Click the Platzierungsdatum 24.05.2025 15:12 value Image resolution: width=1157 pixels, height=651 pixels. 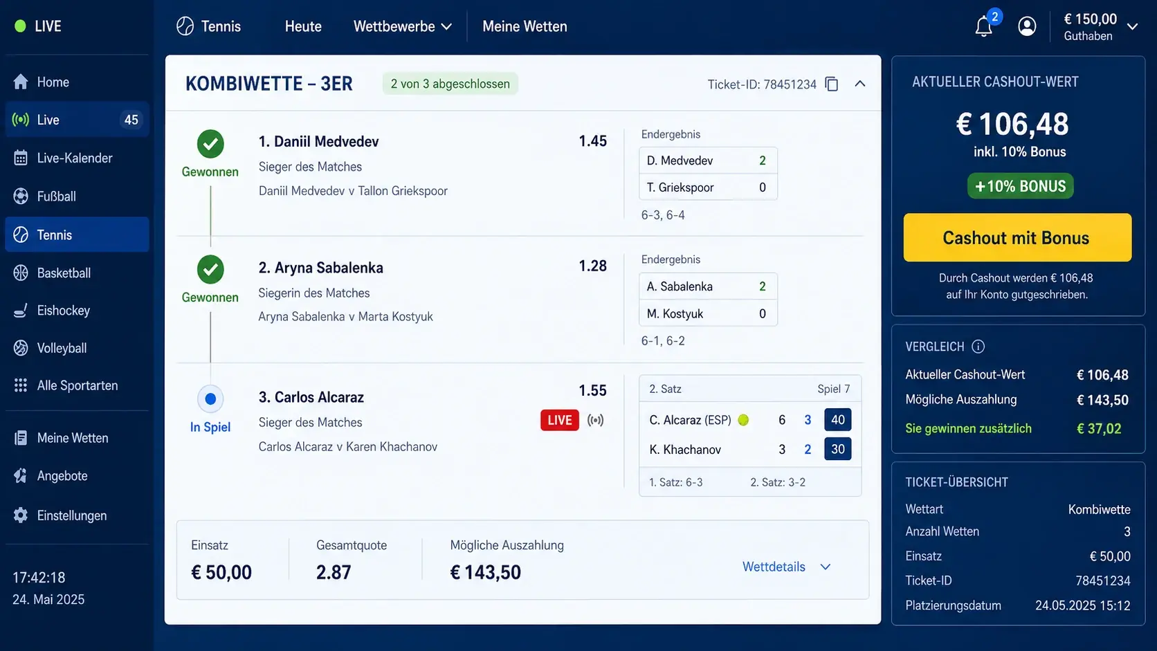click(x=1082, y=605)
